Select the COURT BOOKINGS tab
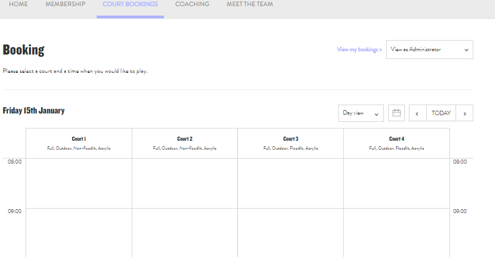Viewport: 495px width, 257px height. pos(130,4)
